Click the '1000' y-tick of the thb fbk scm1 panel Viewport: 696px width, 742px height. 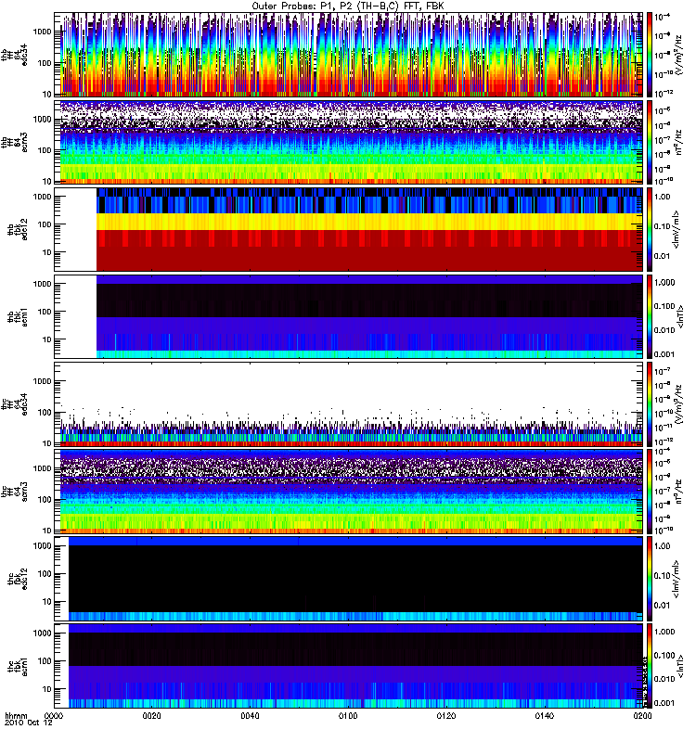coord(42,284)
